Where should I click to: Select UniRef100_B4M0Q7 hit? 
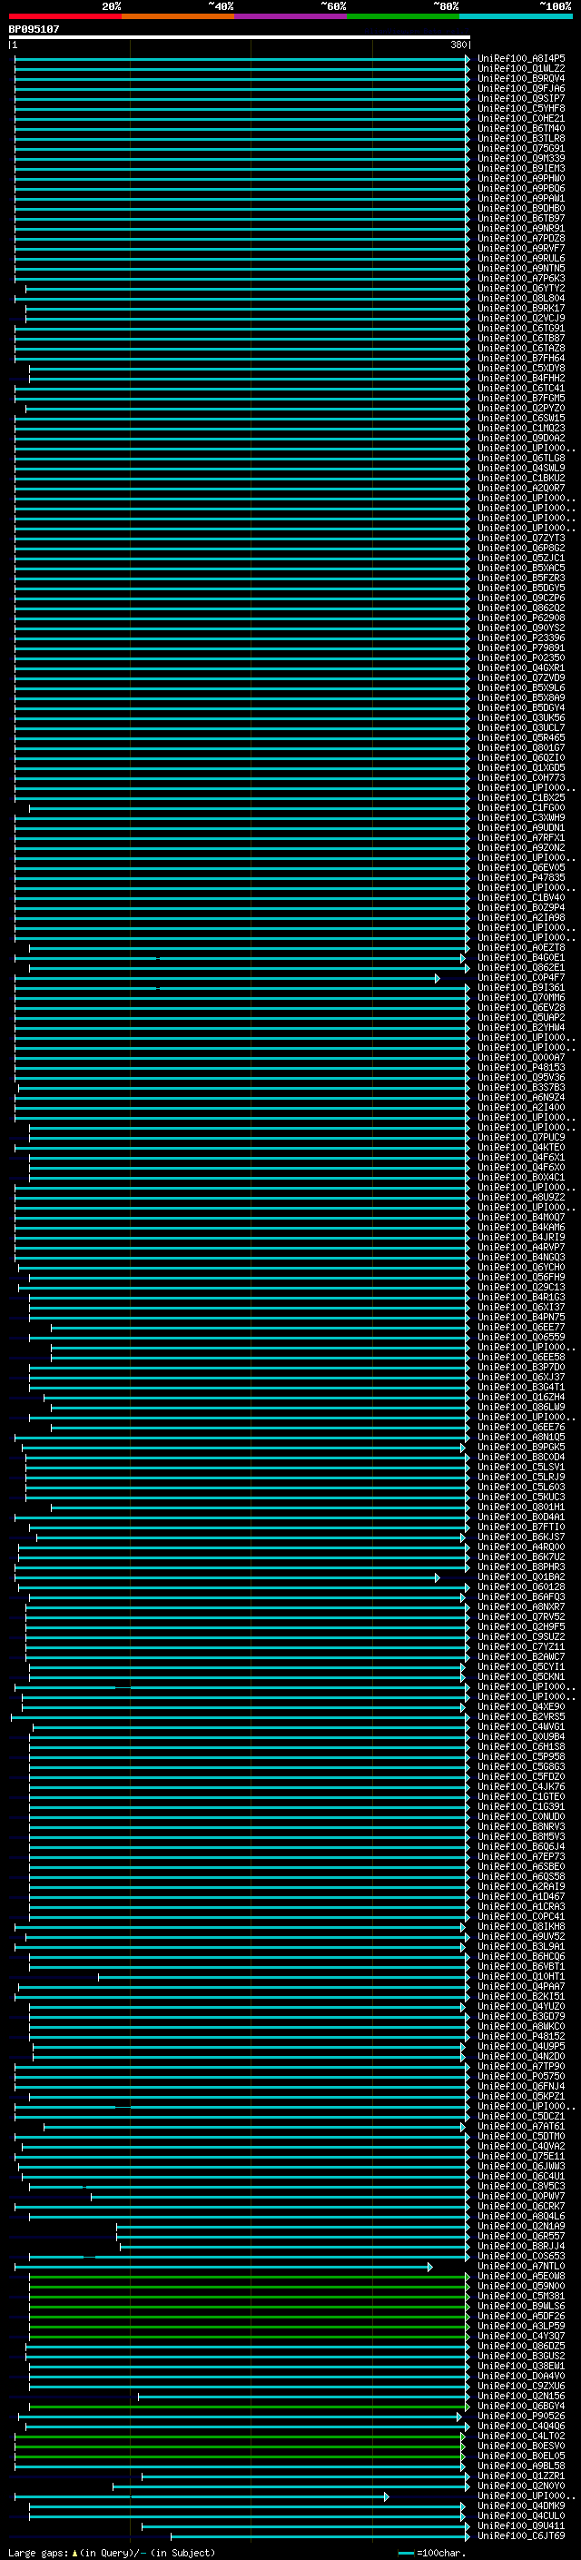[521, 1218]
